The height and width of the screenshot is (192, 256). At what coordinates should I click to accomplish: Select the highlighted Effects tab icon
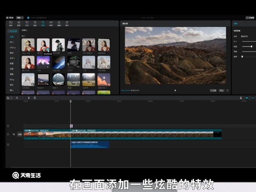(x=43, y=22)
